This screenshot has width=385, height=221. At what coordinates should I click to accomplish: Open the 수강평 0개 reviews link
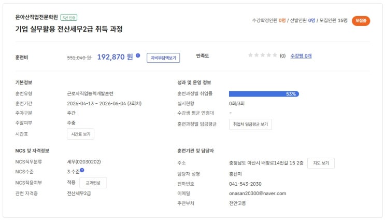[x=301, y=56]
